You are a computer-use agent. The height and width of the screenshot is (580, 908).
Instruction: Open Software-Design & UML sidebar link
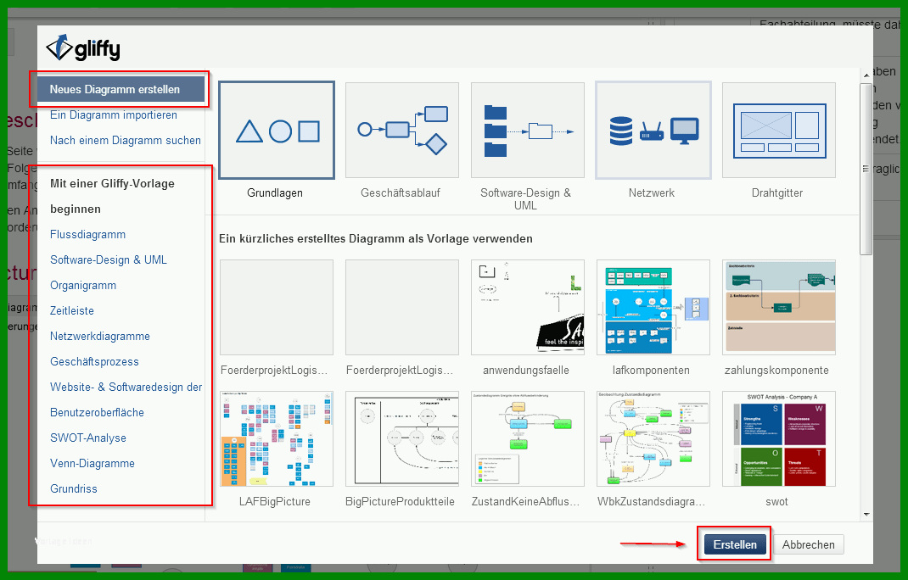click(x=109, y=260)
